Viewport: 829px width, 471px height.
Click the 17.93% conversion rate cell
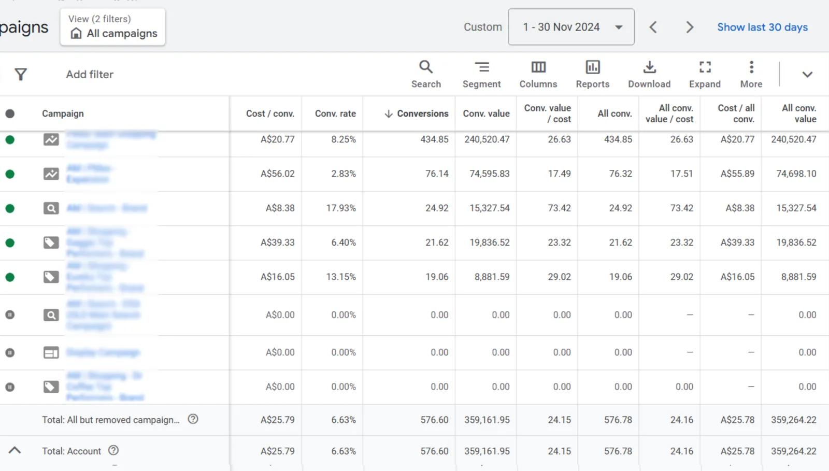pyautogui.click(x=341, y=208)
